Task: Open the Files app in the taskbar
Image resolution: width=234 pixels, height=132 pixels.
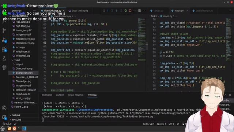Action: point(10,129)
